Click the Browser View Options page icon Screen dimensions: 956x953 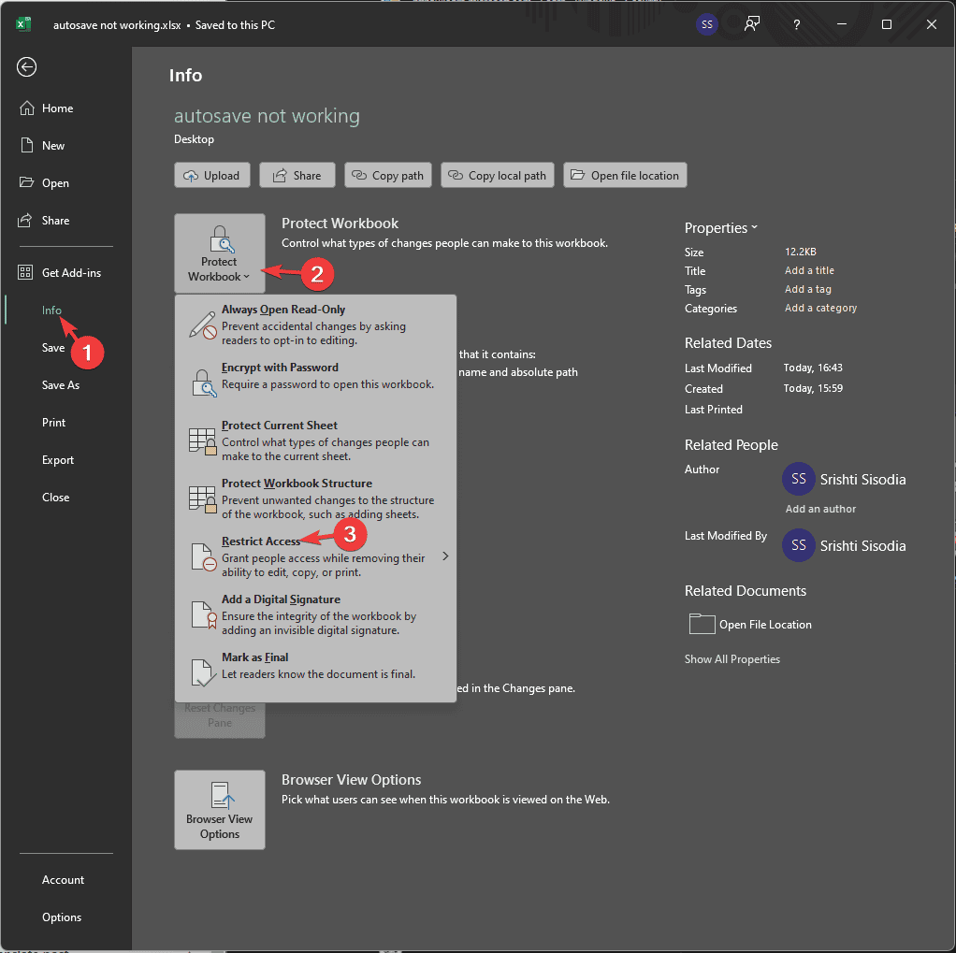pos(222,795)
